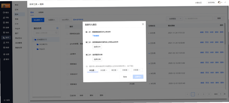229x103 pixels.
Task: Add a new category with plus icon
Action: pos(58,28)
